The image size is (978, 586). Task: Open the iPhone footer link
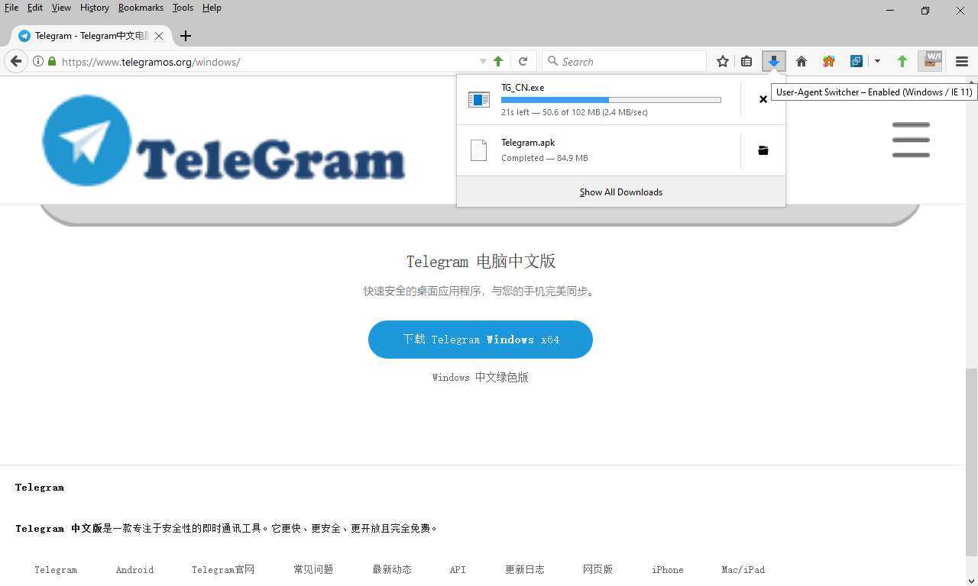point(668,570)
